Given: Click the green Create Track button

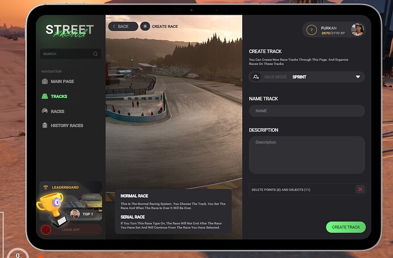Looking at the screenshot, I should [x=346, y=227].
